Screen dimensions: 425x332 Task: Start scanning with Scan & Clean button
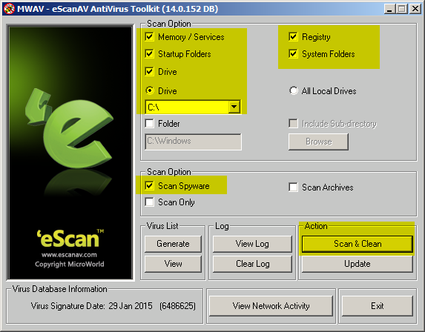(x=358, y=244)
